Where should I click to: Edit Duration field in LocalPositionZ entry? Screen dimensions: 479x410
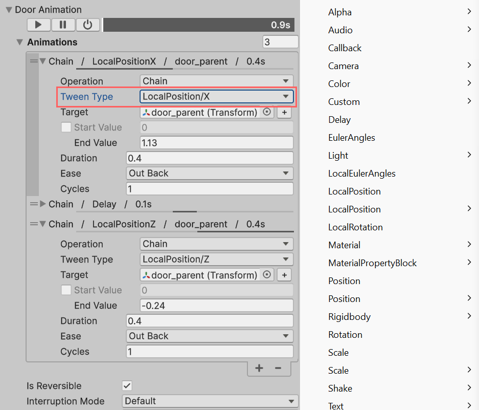[x=210, y=321]
